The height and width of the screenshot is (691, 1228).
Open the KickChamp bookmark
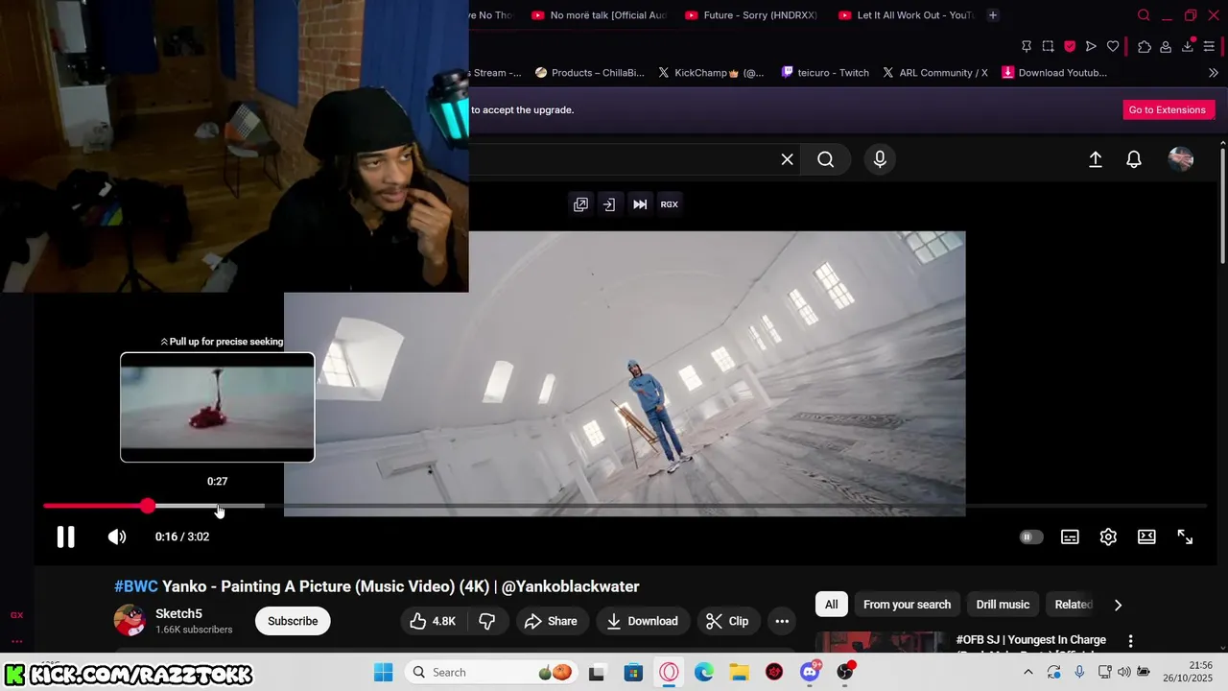[711, 72]
